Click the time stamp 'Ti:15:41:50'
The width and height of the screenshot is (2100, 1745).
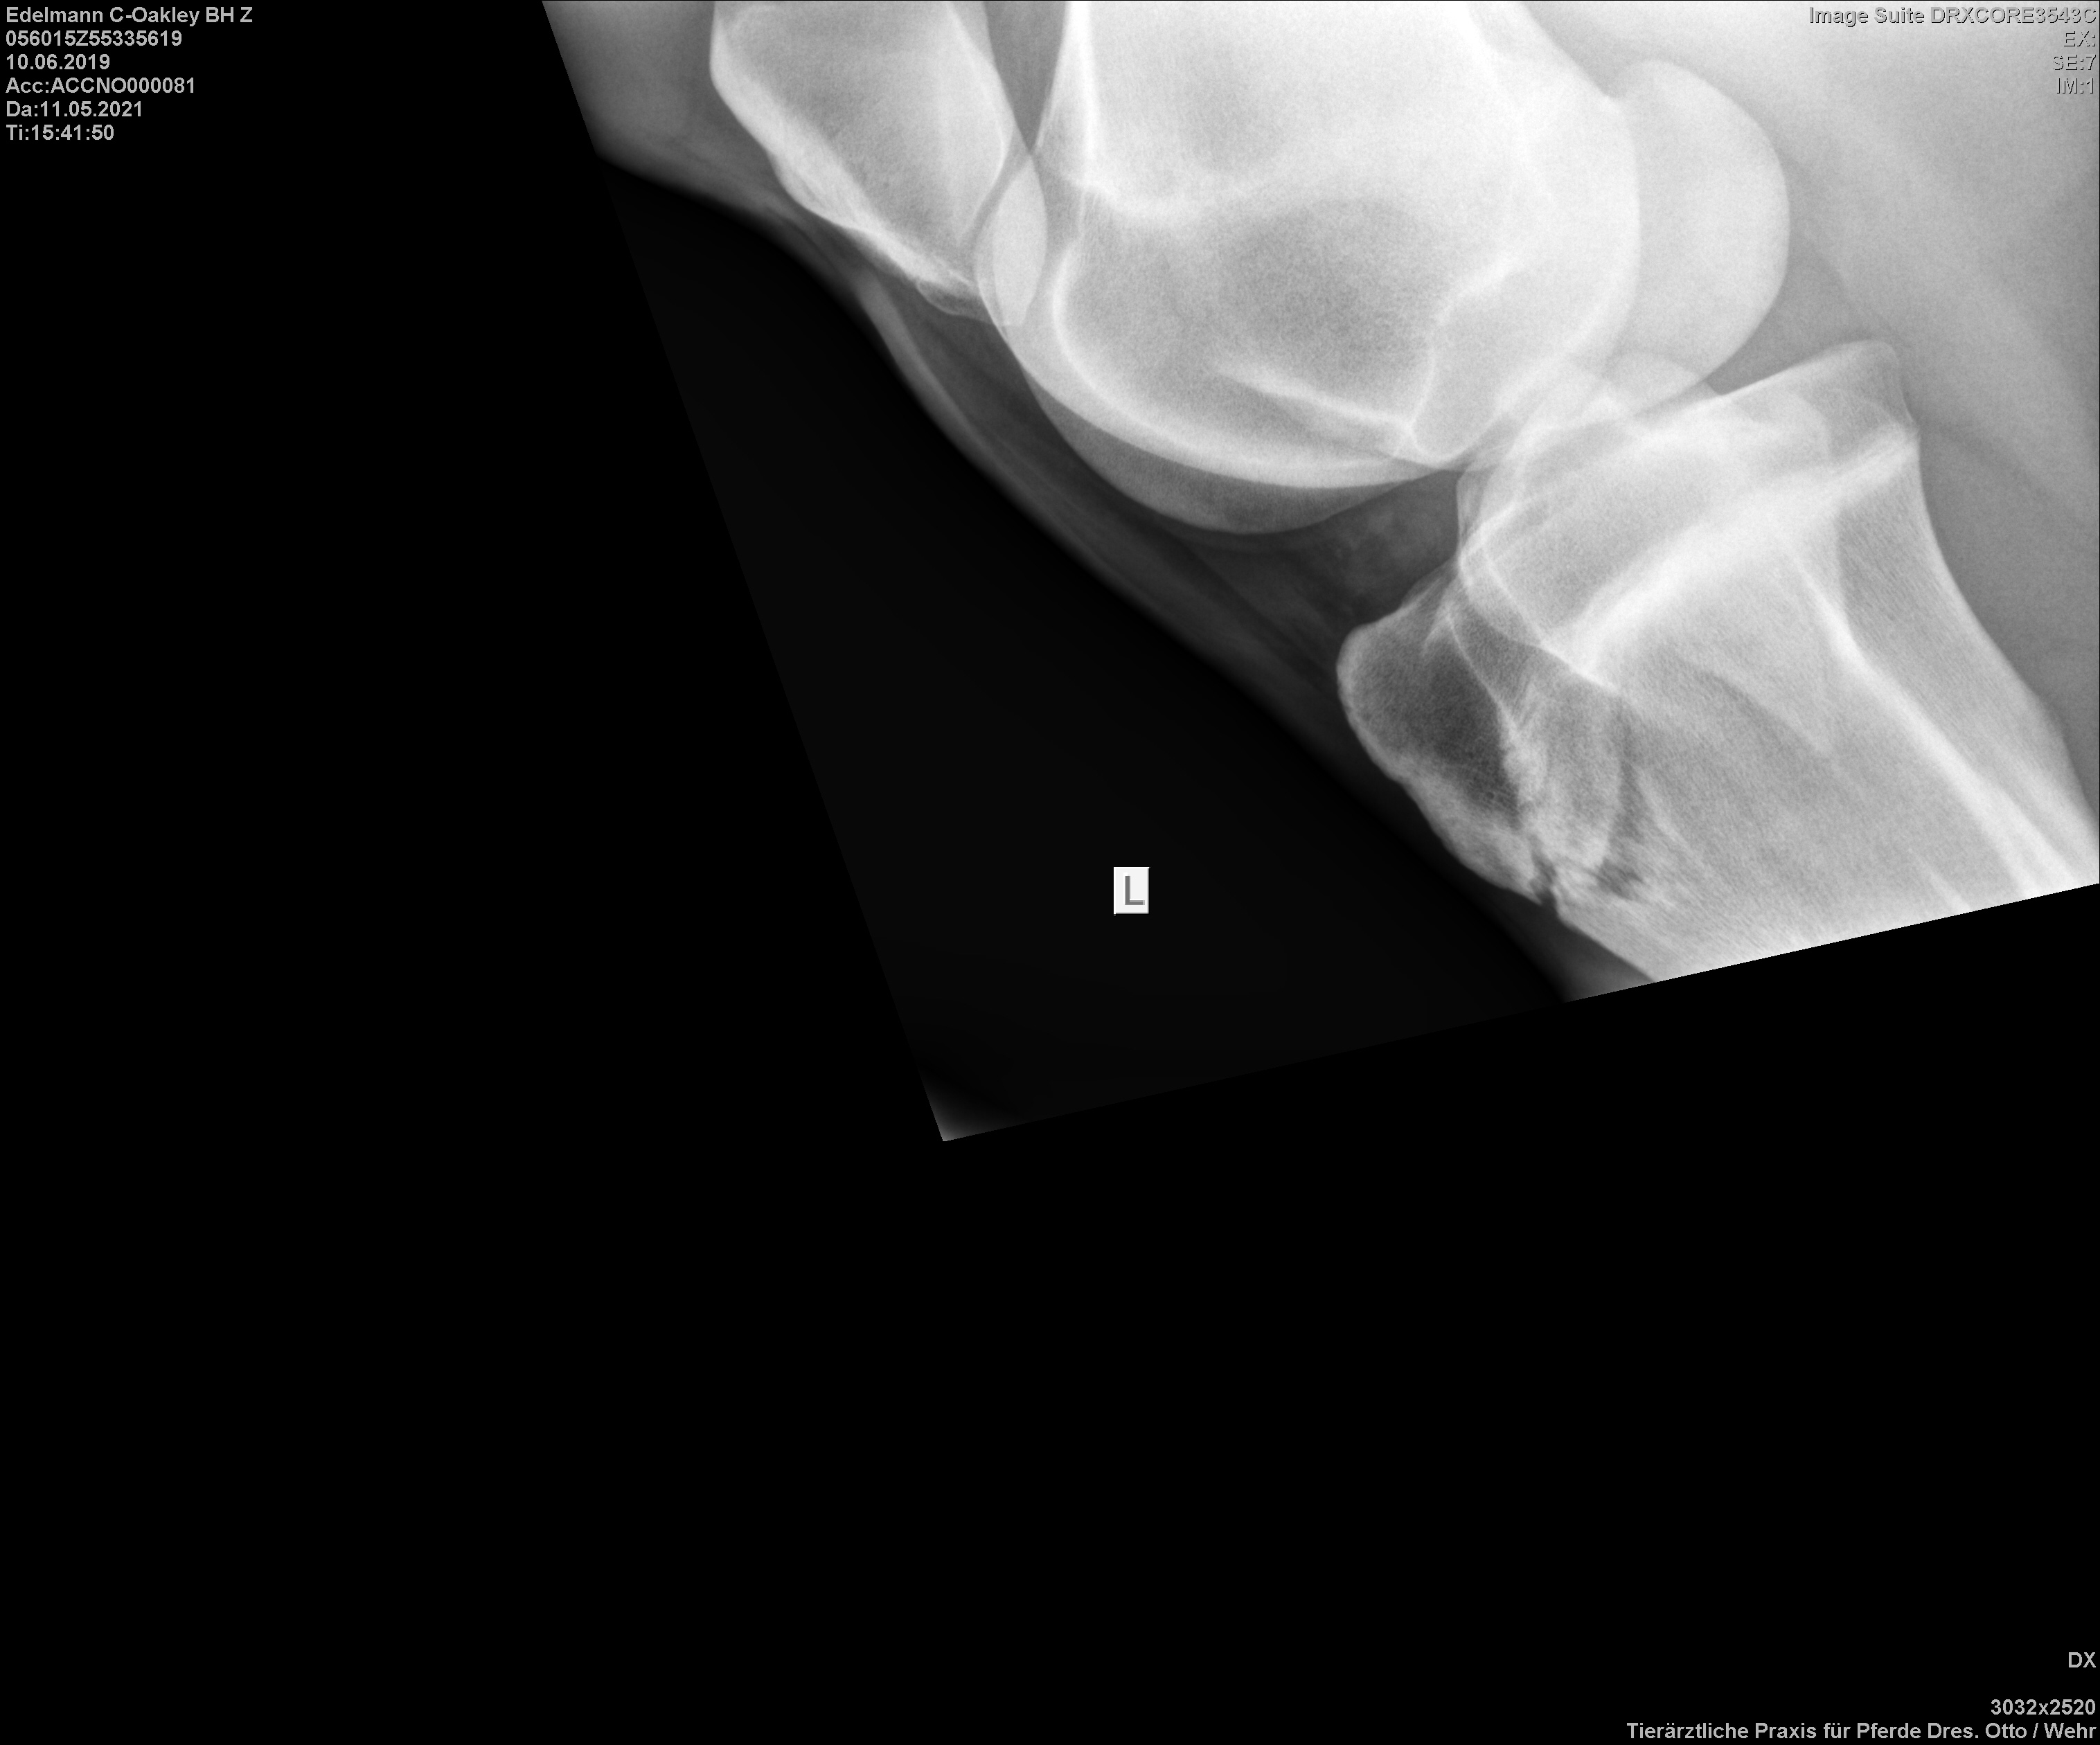[x=60, y=133]
